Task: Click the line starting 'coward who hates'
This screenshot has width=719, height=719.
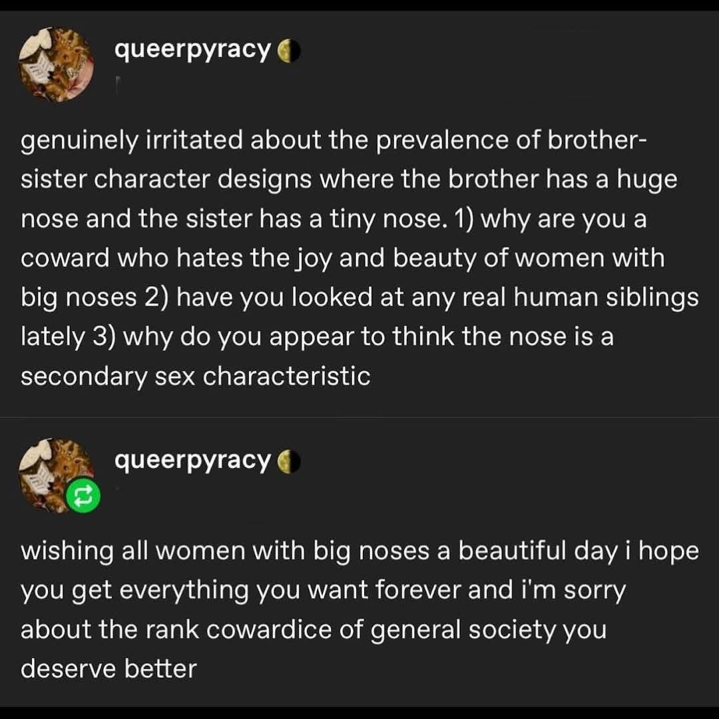Action: 342,258
